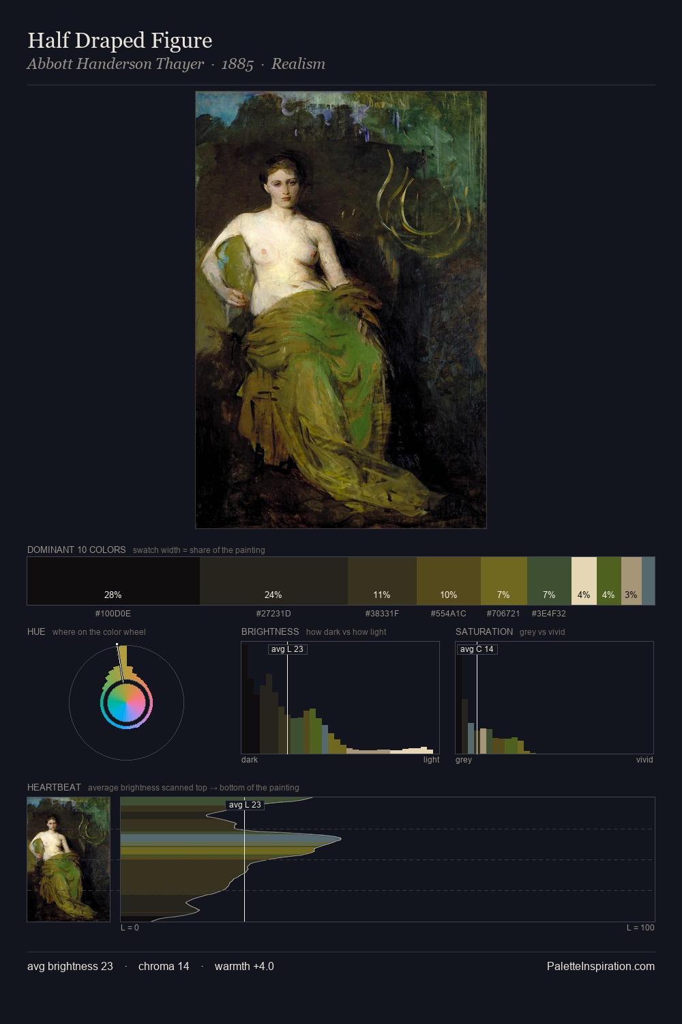Click the year '1885'
Image resolution: width=682 pixels, height=1024 pixels.
pyautogui.click(x=237, y=64)
